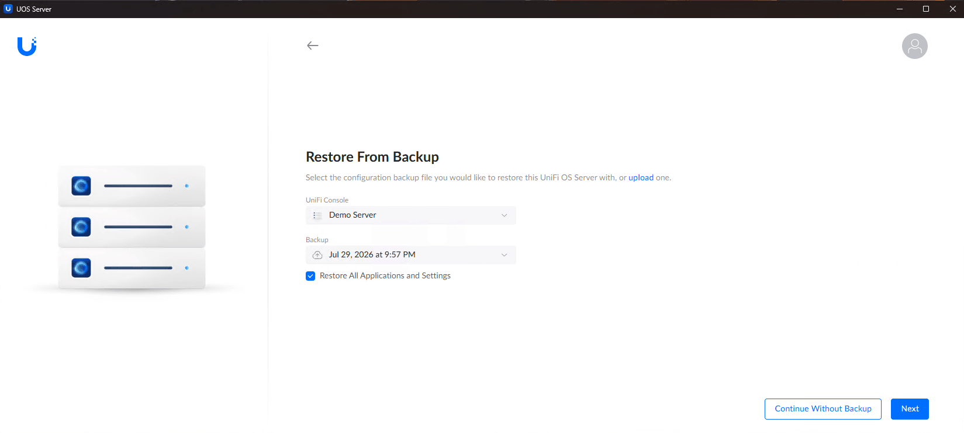Viewport: 964px width, 433px height.
Task: Expand the Demo Server chevron arrow
Action: point(504,215)
